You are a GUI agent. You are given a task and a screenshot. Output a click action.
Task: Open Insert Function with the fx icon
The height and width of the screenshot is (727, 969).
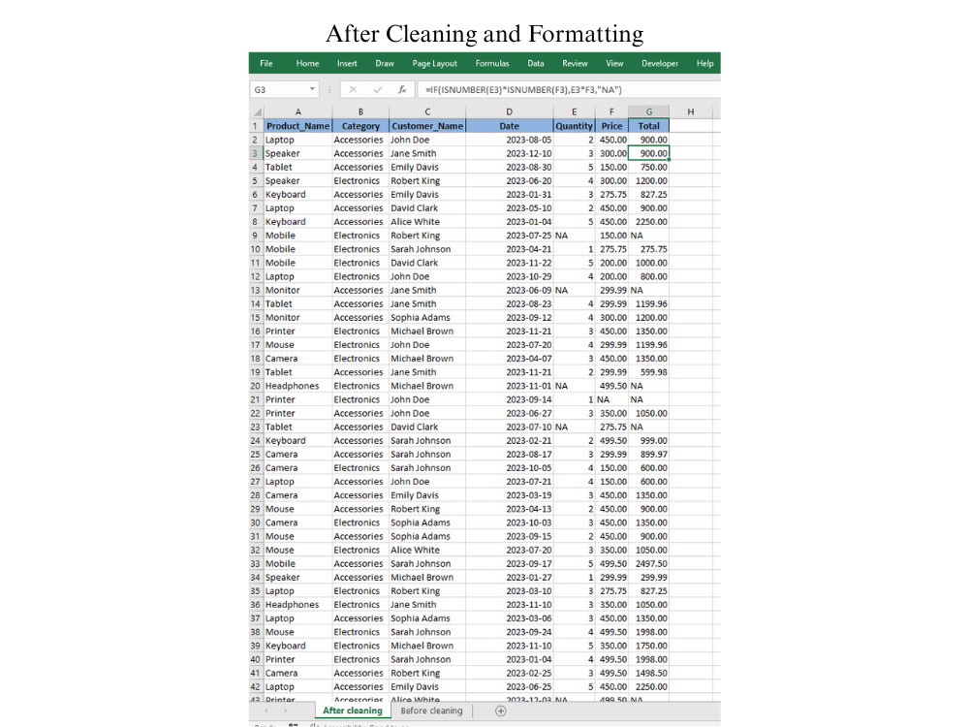402,89
